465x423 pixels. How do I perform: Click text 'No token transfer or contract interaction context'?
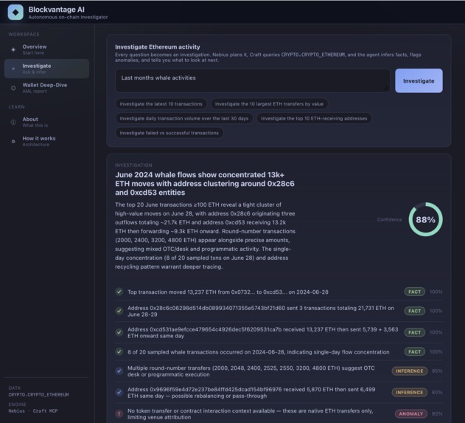(251, 414)
